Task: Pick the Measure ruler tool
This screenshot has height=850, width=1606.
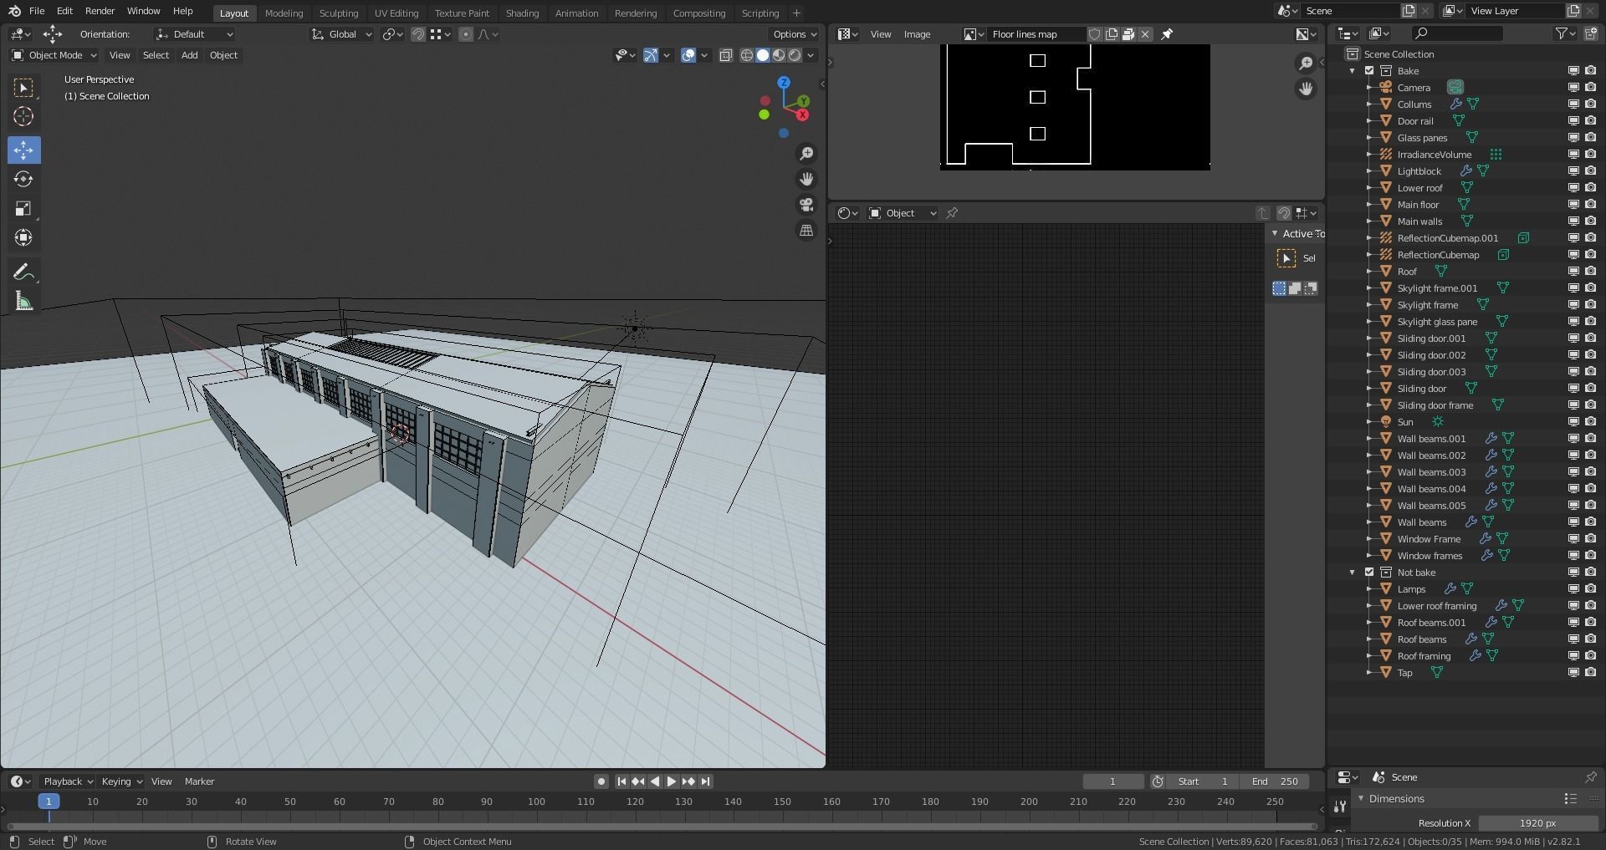Action: point(23,302)
